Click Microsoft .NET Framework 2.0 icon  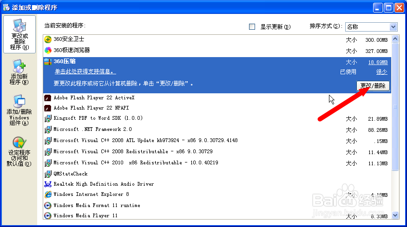(48, 130)
